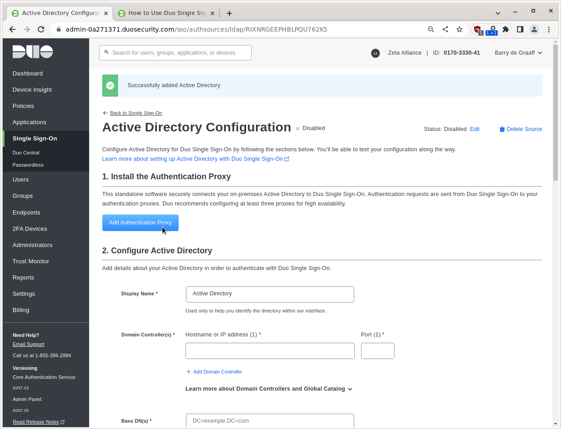Open extensions puzzle piece icon

click(x=506, y=29)
